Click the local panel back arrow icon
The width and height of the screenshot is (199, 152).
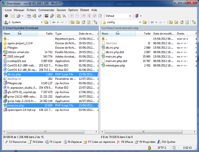54,22
